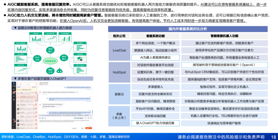Select the LiveChat company cell
Viewport: 278px width, 140px height.
point(119,50)
